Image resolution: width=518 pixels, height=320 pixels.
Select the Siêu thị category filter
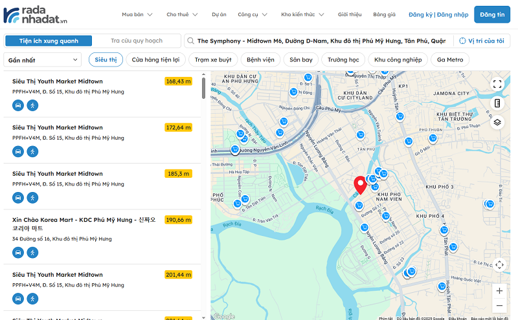click(106, 59)
